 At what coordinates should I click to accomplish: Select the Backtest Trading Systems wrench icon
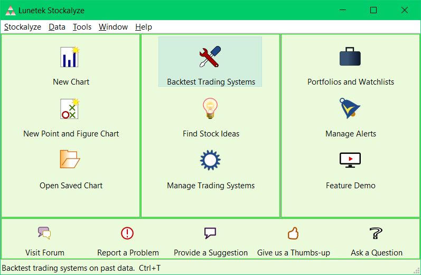(x=210, y=57)
